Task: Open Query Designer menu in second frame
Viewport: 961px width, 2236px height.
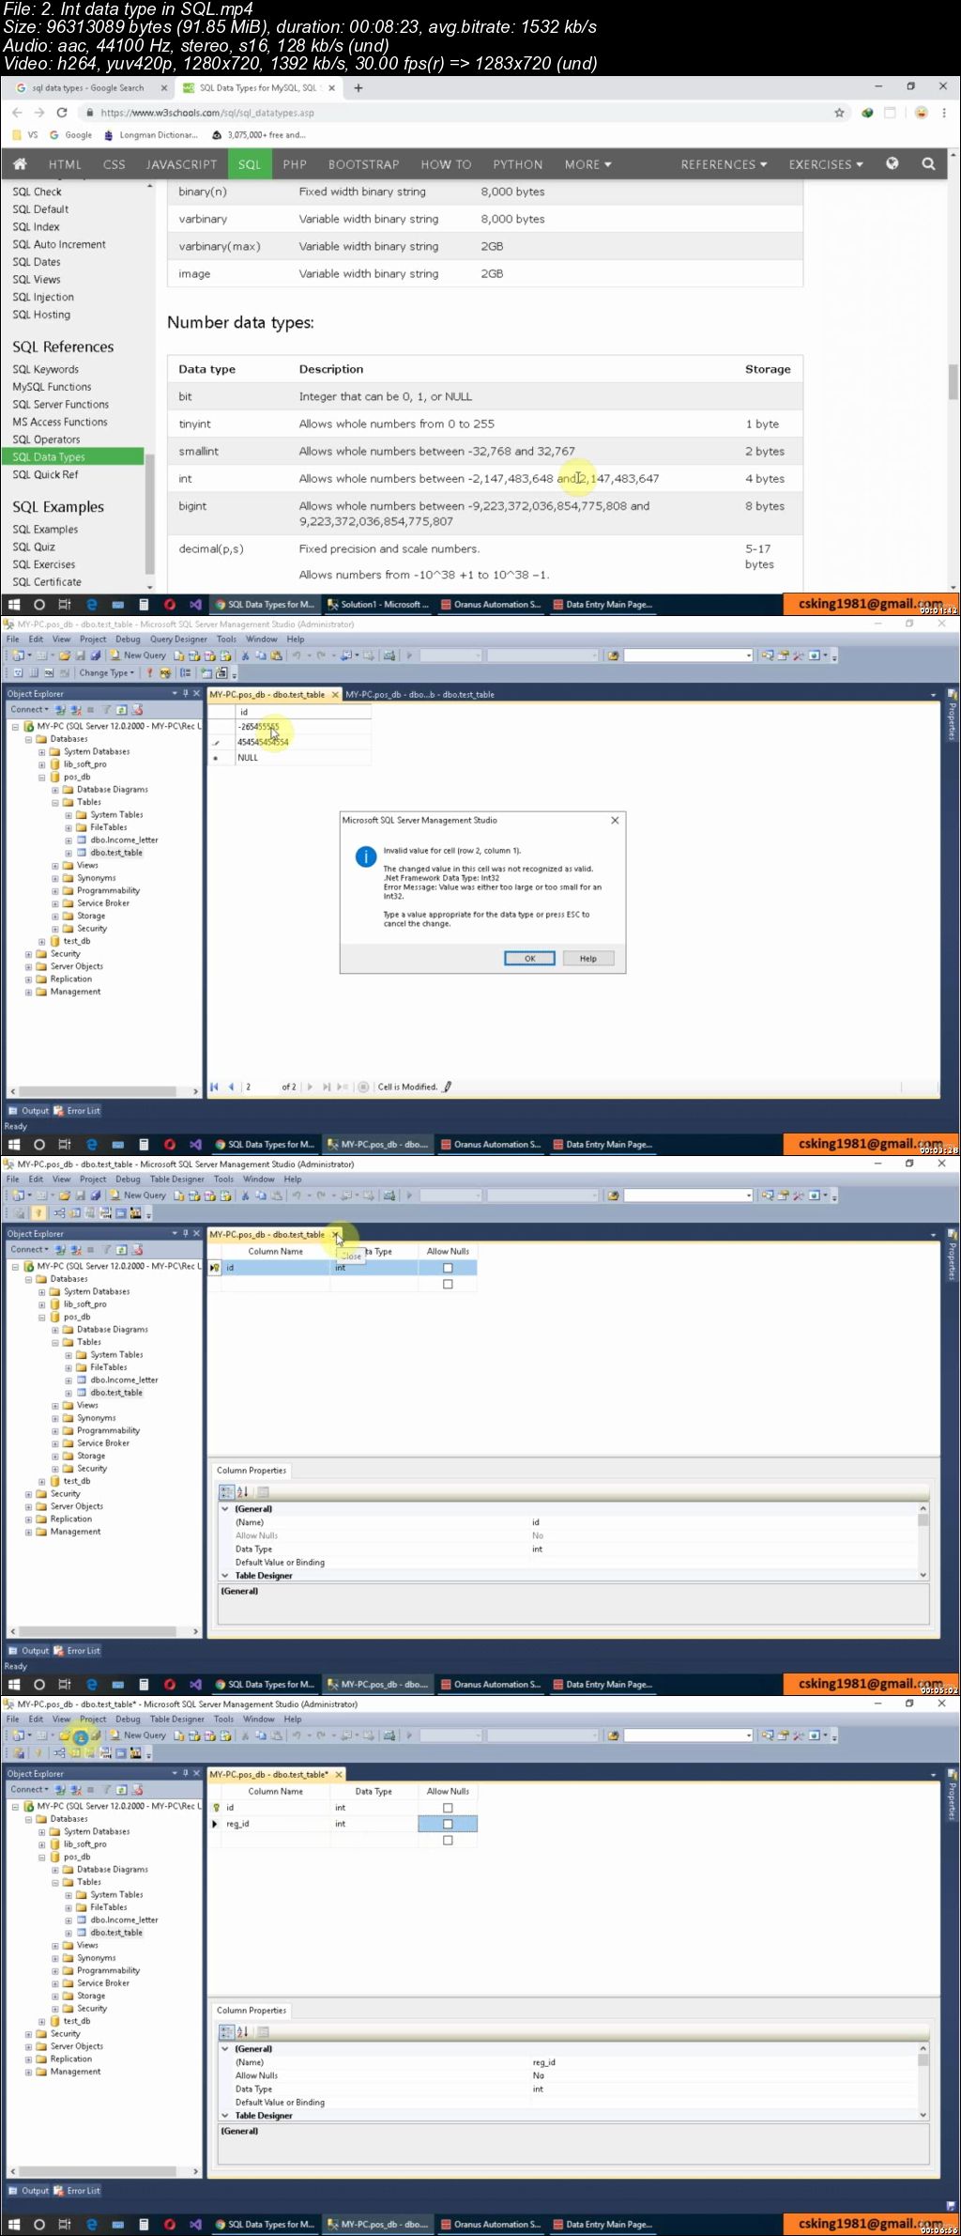Action: [x=178, y=640]
